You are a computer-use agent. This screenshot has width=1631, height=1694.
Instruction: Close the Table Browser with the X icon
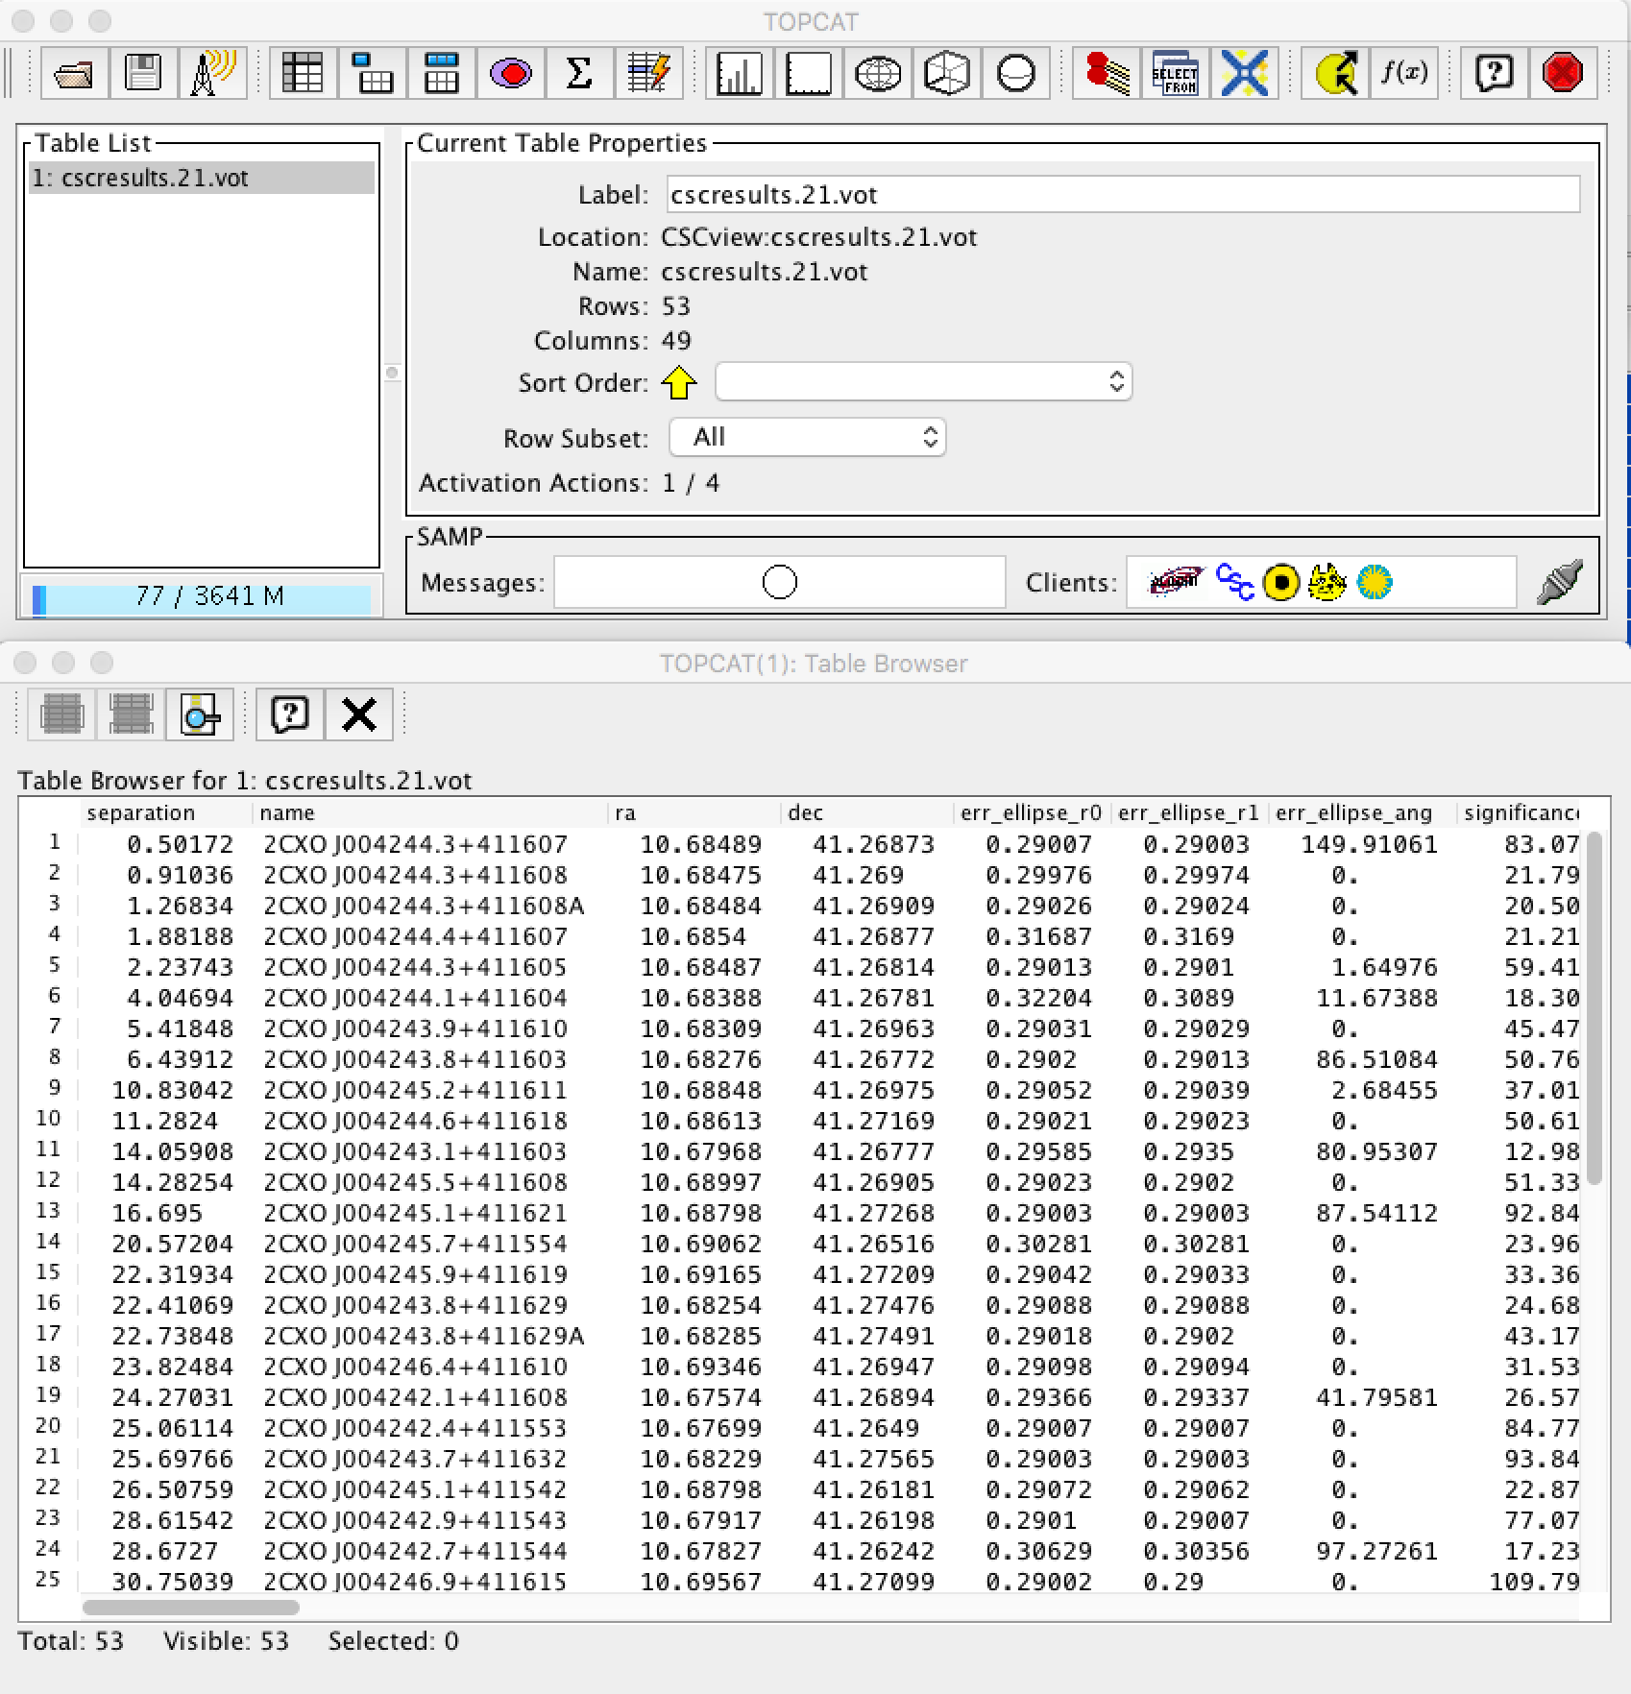(359, 714)
